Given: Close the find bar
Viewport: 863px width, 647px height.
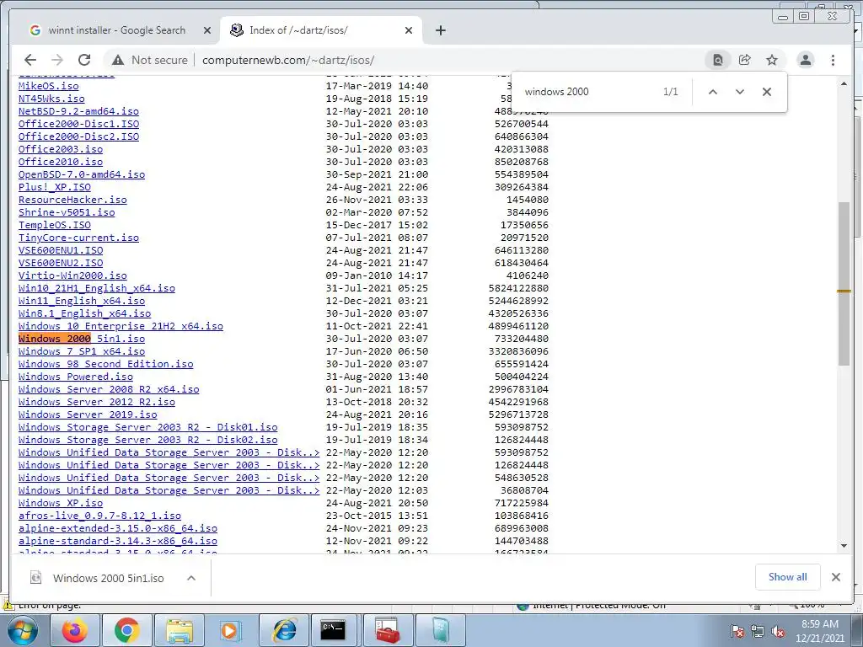Looking at the screenshot, I should coord(767,92).
